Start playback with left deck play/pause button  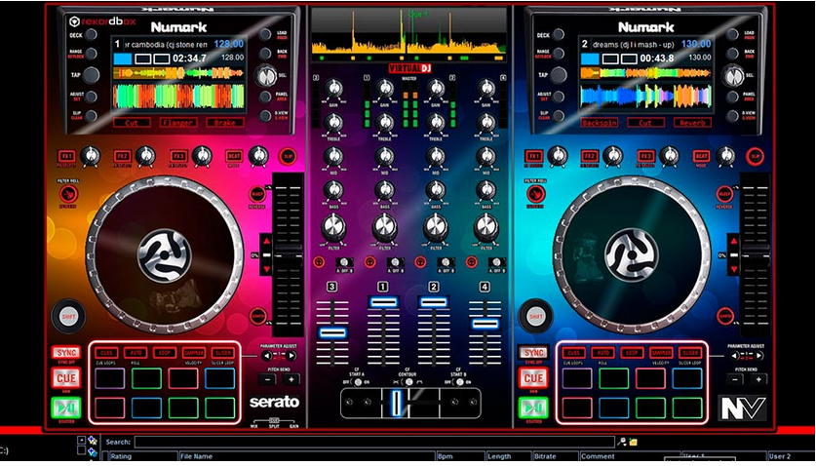(66, 407)
